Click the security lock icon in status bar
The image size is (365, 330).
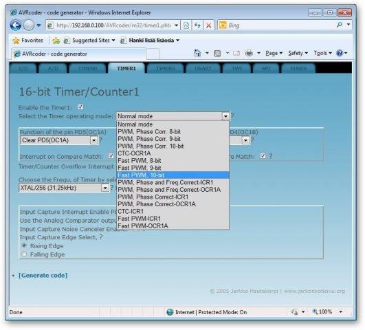[294, 311]
